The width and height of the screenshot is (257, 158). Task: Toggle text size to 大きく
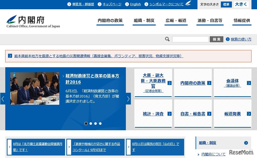pyautogui.click(x=241, y=4)
